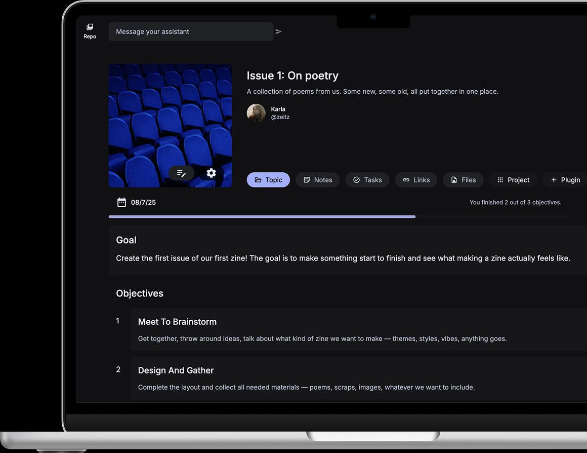Image resolution: width=587 pixels, height=453 pixels.
Task: Open the Repo panel
Action: pos(90,30)
